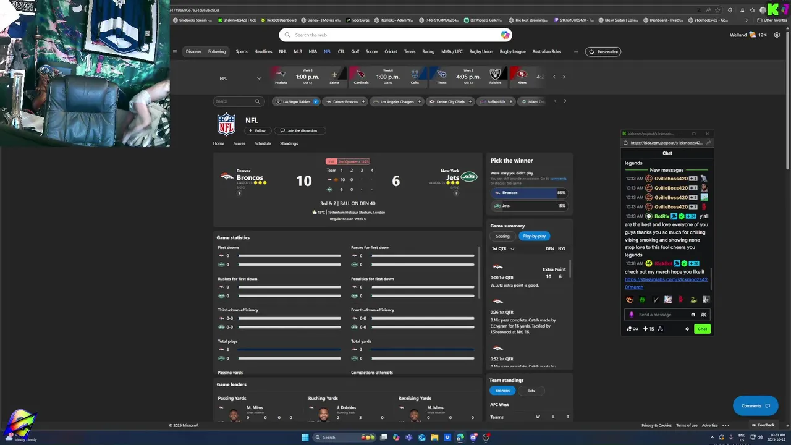Open chat settings gear icon
791x445 pixels.
687,329
